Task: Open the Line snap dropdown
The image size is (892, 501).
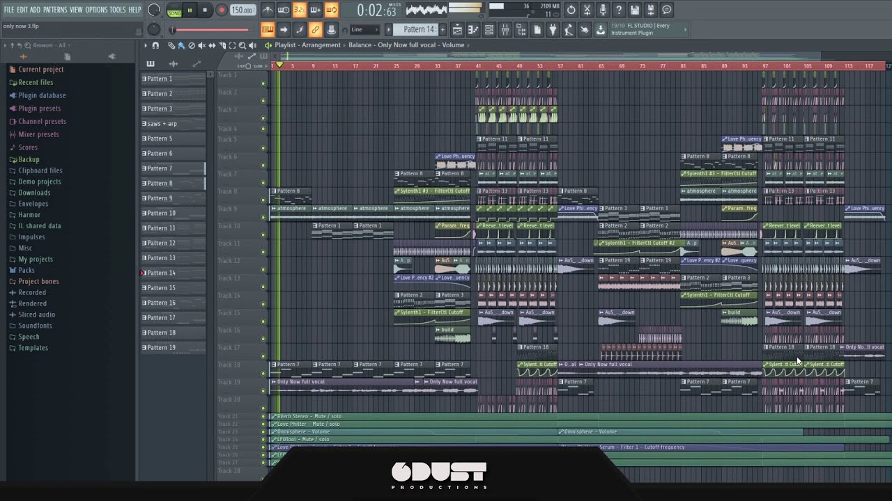Action: click(x=364, y=29)
